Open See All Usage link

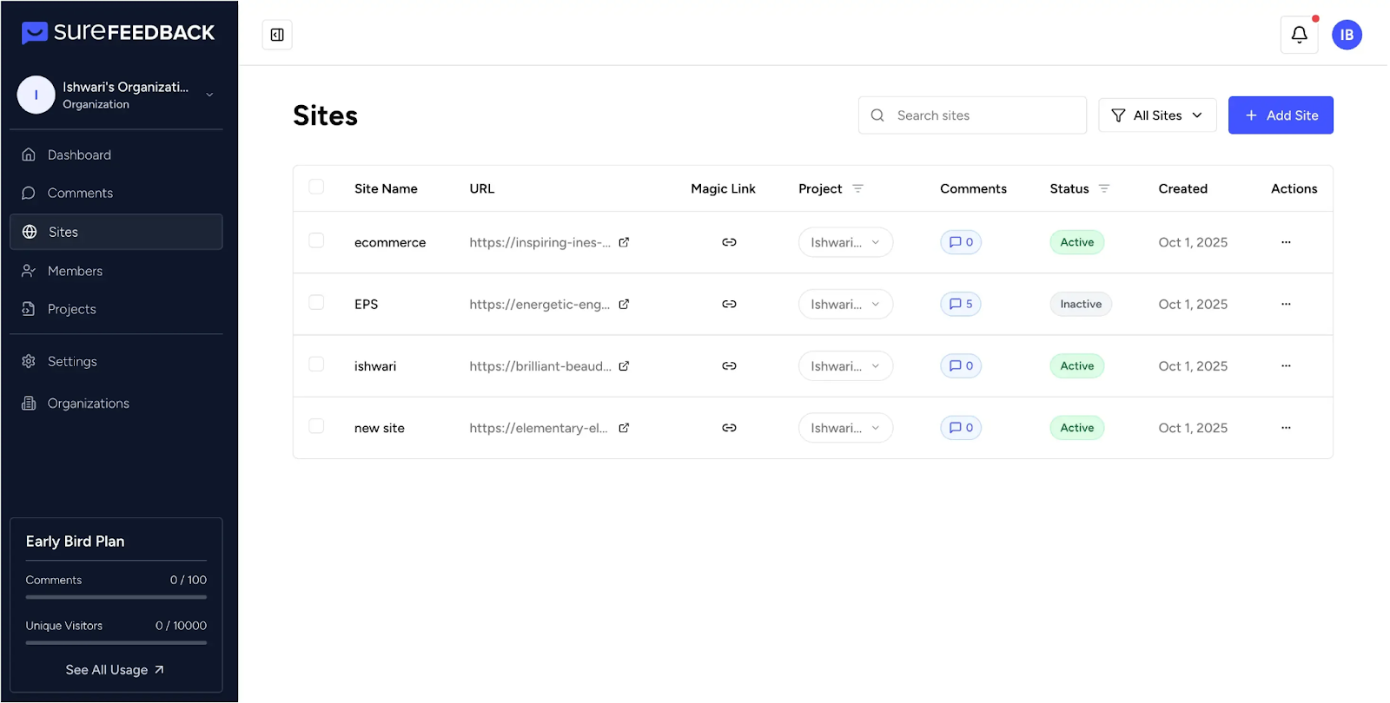(115, 670)
